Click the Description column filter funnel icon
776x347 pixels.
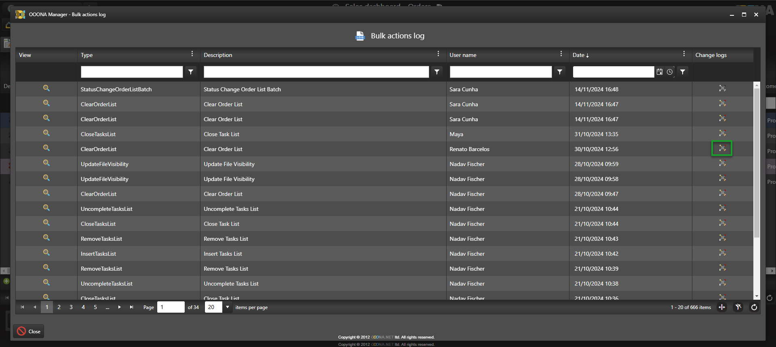pos(437,72)
